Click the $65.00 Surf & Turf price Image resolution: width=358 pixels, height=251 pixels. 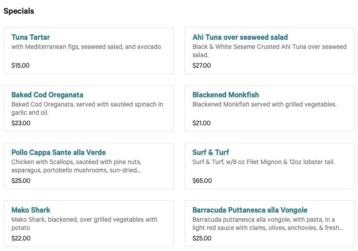click(202, 181)
